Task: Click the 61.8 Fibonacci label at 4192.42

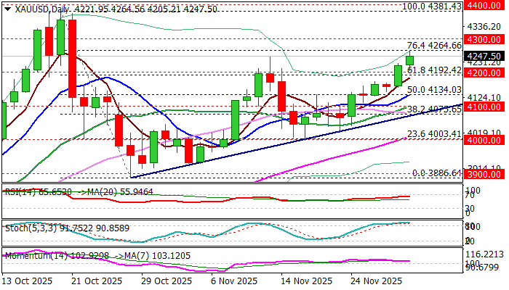Action: (434, 70)
